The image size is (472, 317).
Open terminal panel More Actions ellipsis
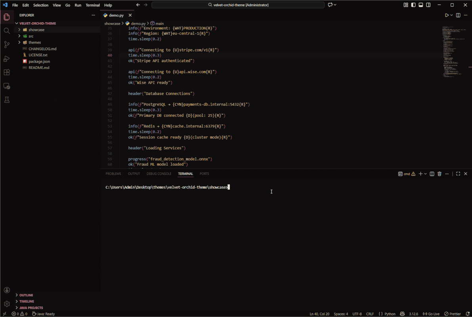pos(447,174)
